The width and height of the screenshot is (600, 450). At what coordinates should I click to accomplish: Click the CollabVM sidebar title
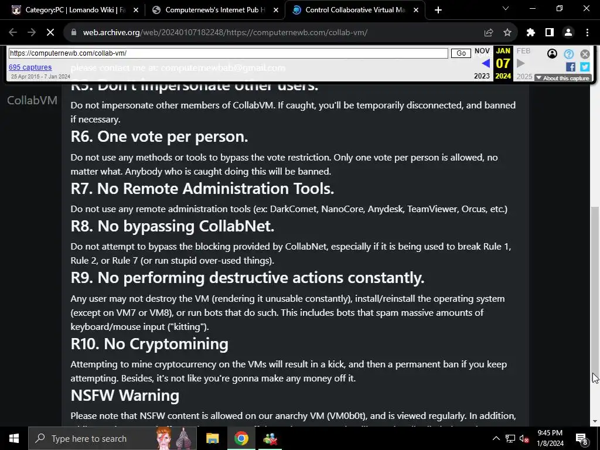[32, 100]
